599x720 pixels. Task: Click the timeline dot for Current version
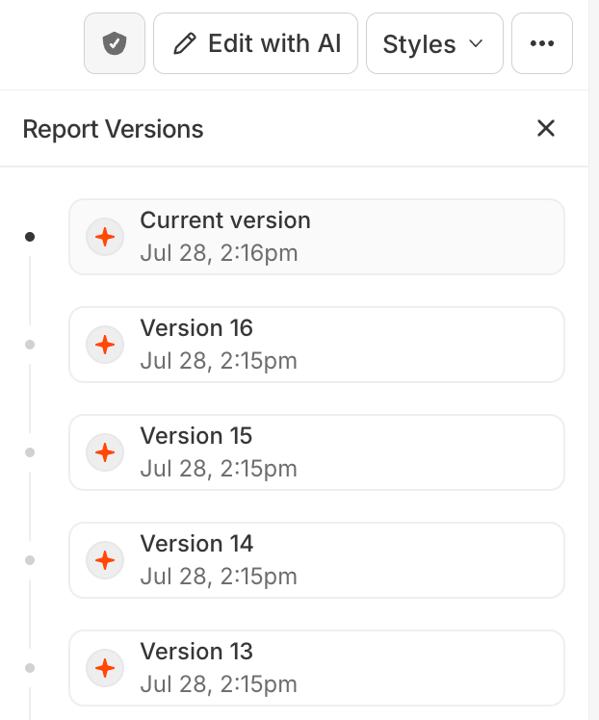30,237
